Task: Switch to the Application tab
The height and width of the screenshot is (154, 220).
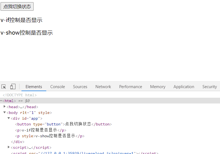Action: click(184, 87)
